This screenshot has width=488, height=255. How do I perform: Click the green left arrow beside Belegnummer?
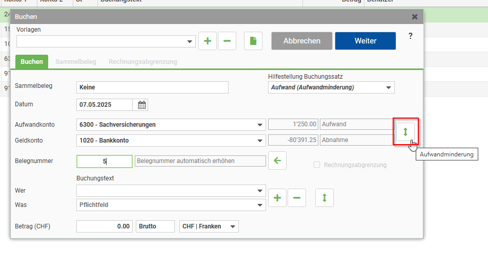coord(277,160)
